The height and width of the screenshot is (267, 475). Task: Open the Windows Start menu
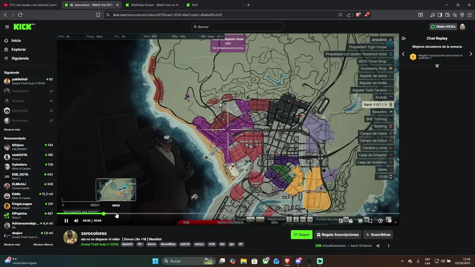155,261
